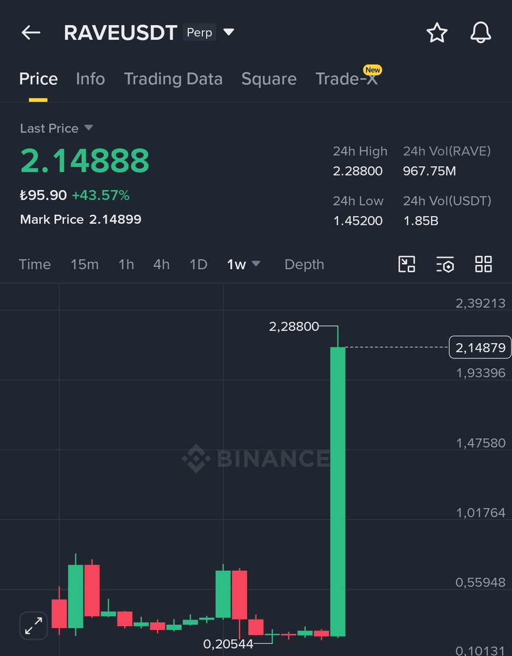The height and width of the screenshot is (656, 512).
Task: Tap the back arrow icon
Action: (31, 33)
